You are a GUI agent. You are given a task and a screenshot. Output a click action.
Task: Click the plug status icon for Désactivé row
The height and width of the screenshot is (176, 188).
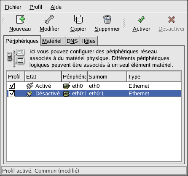[x=30, y=94]
